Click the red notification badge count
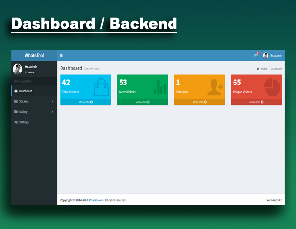Screen dimensions: 296x229 pos(258,53)
